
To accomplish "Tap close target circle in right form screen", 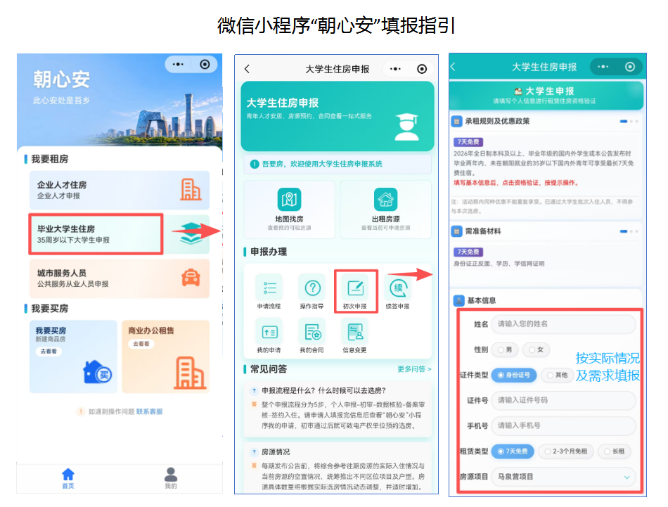I will click(630, 67).
